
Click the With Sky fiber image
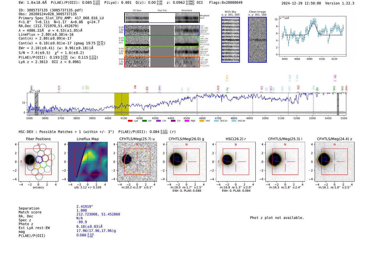230,40
